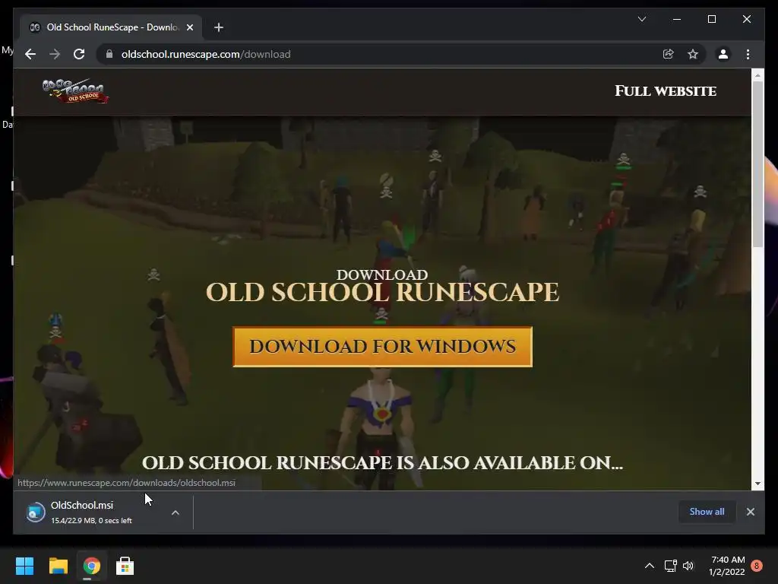Maximize the Chrome window
Viewport: 778px width, 584px height.
(x=711, y=19)
